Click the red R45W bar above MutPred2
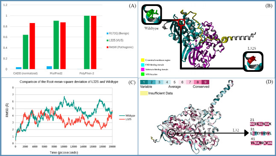Image resolution: width=276 pixels, height=156 pixels. pyautogui.click(x=63, y=46)
